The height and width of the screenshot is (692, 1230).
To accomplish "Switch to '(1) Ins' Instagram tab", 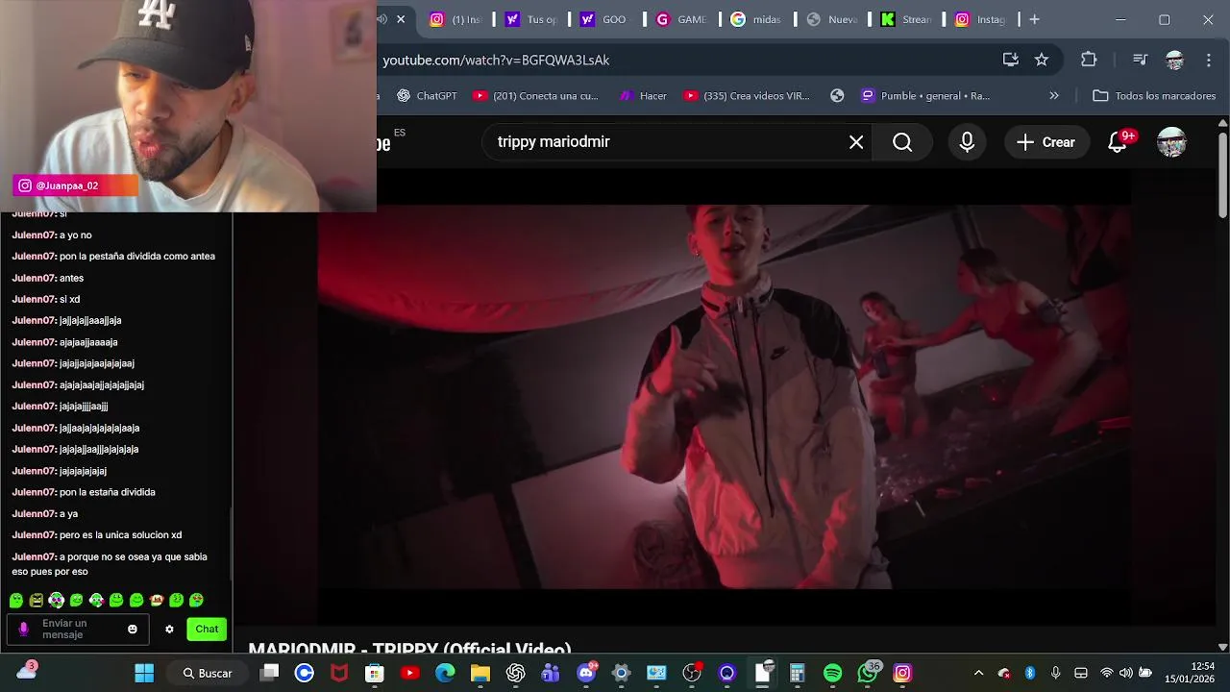I will pos(455,19).
